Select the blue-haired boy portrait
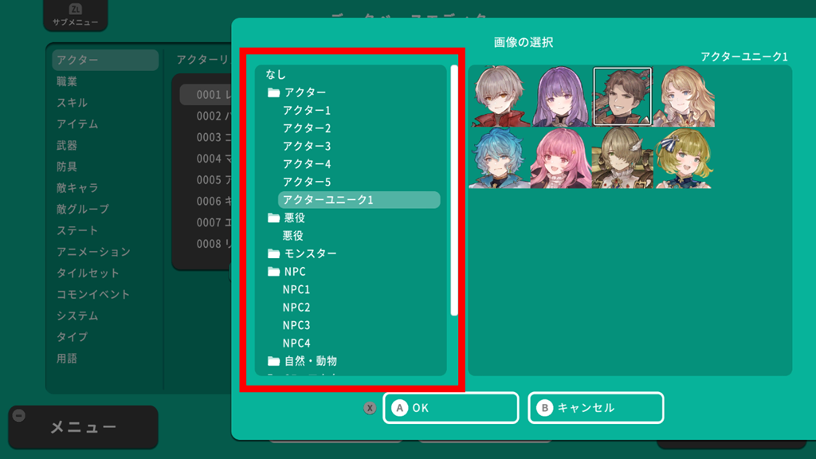 tap(500, 159)
